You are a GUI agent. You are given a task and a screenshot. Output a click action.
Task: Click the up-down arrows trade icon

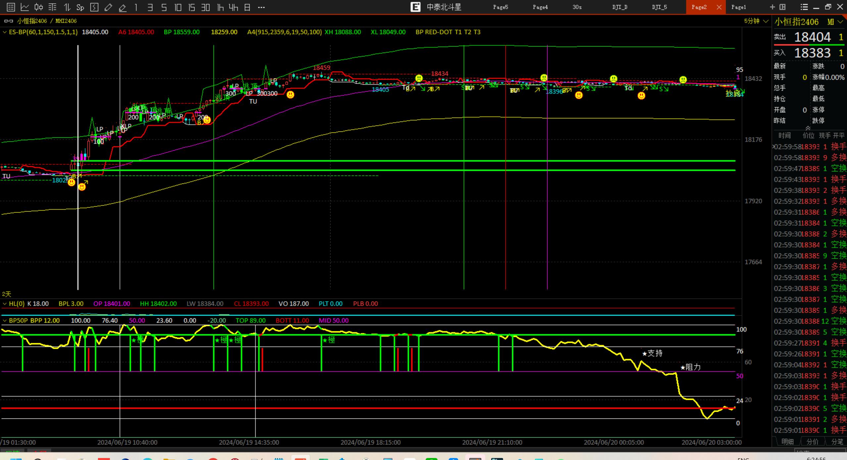point(67,7)
